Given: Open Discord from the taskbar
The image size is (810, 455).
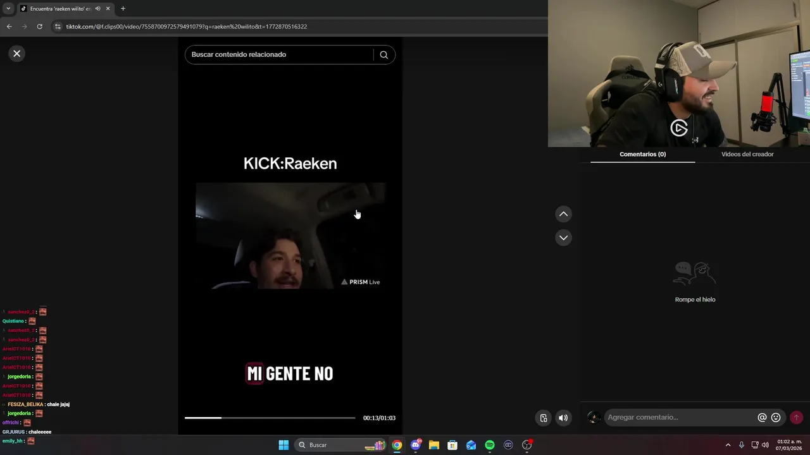Looking at the screenshot, I should coord(416,445).
